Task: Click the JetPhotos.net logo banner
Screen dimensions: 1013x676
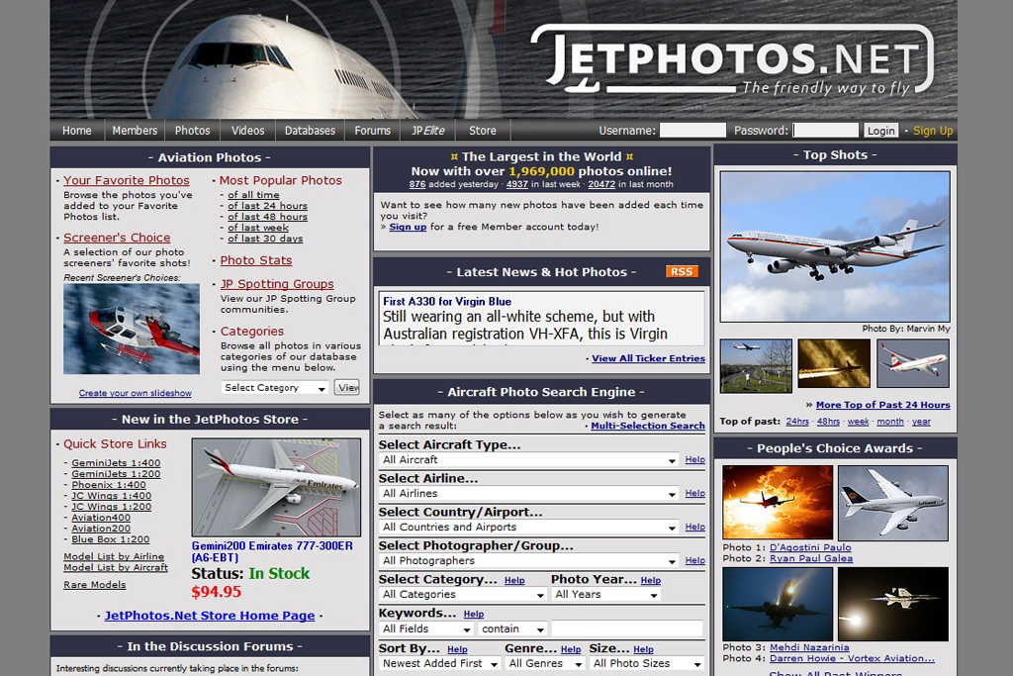Action: coord(733,61)
